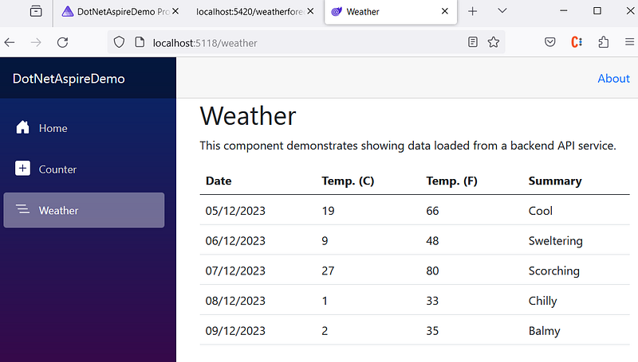The height and width of the screenshot is (362, 638).
Task: Click the orange C extension icon
Action: click(576, 42)
